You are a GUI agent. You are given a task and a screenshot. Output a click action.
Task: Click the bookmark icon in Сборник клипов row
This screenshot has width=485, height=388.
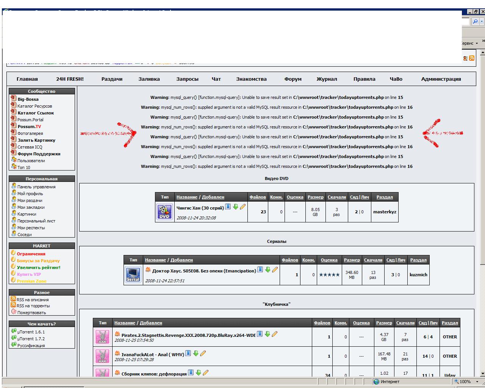point(191,372)
